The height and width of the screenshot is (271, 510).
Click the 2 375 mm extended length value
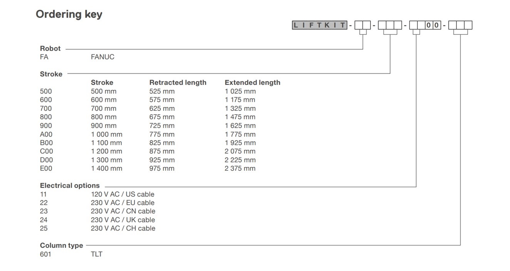pyautogui.click(x=240, y=168)
